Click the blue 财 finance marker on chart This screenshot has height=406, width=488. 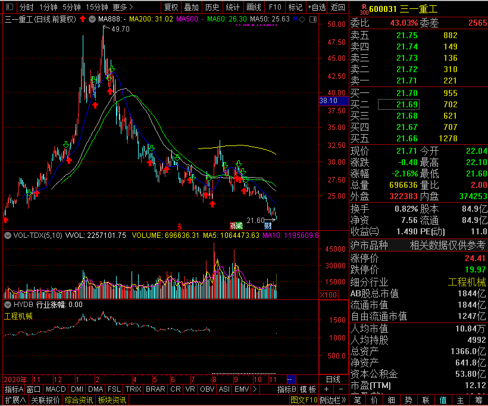click(268, 225)
